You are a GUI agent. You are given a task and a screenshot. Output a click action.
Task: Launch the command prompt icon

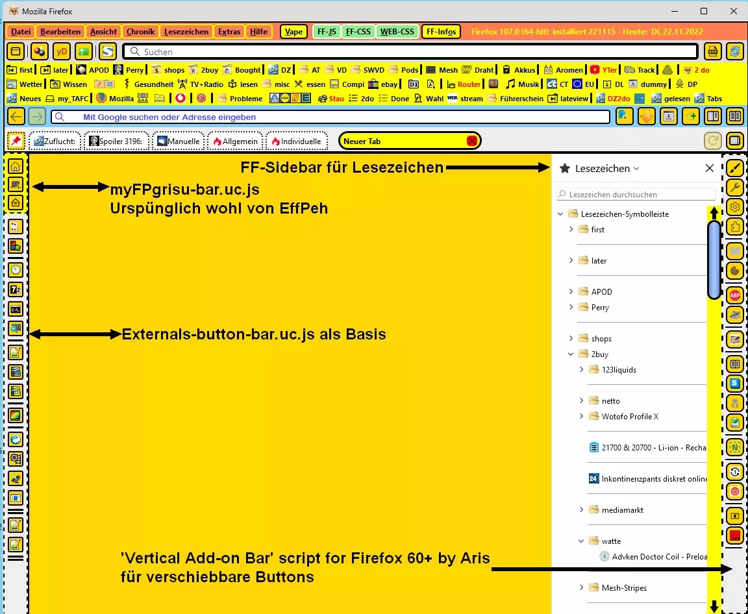tap(16, 309)
